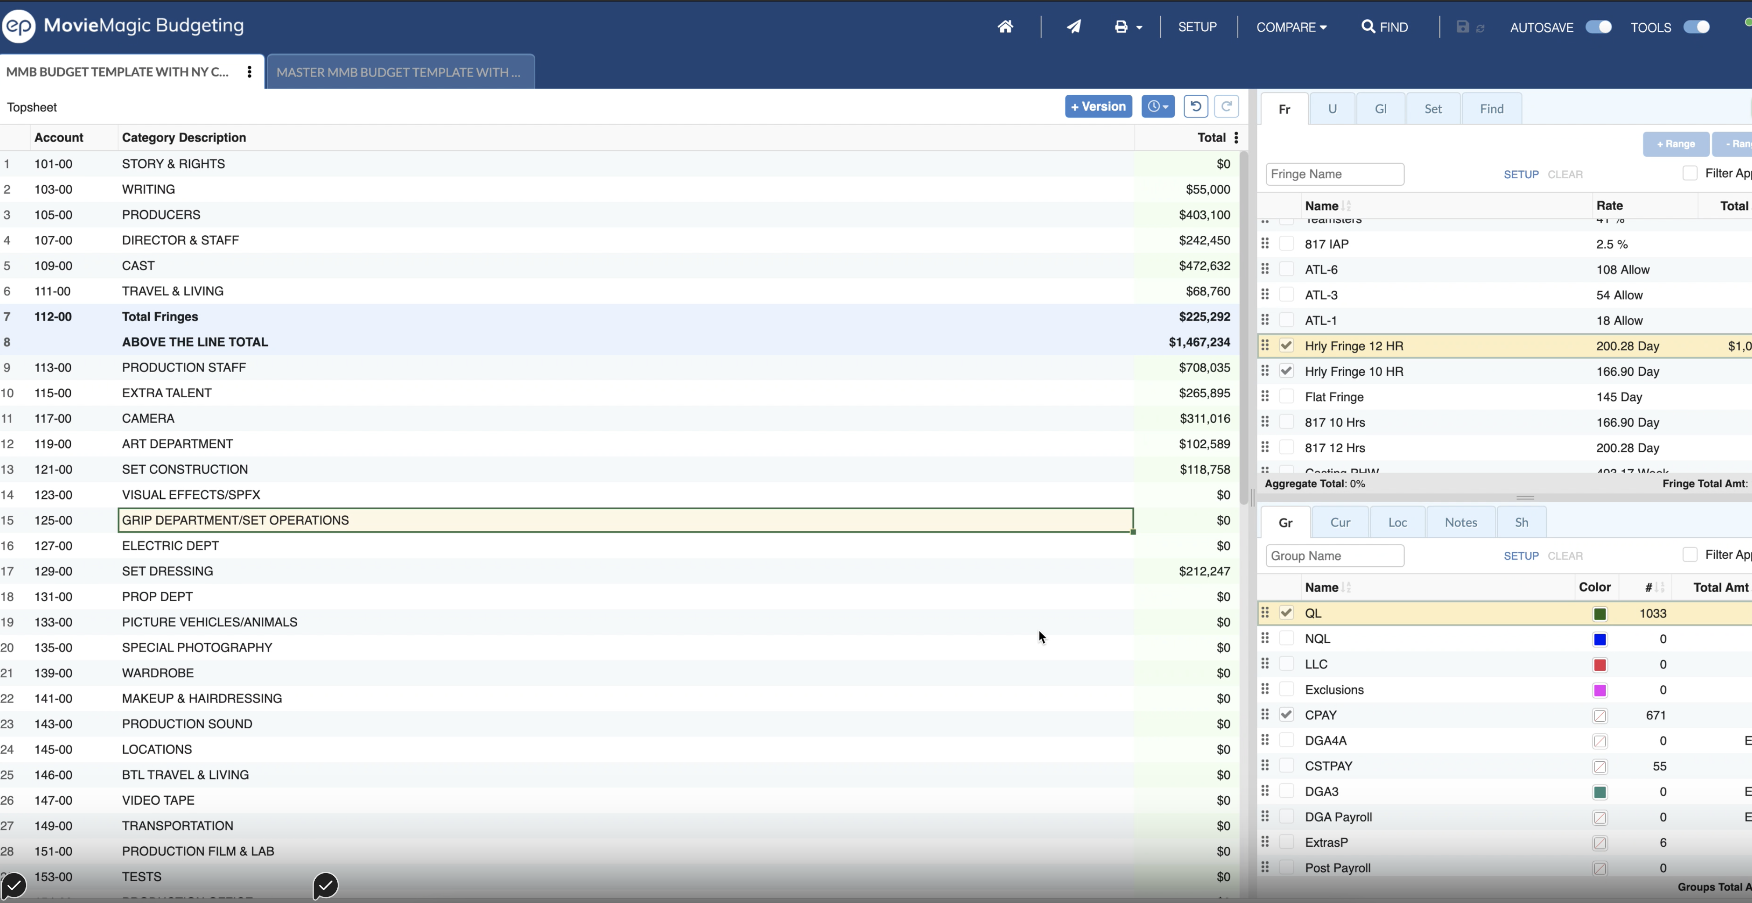
Task: Switch to the Gr groups tab
Action: pos(1285,522)
